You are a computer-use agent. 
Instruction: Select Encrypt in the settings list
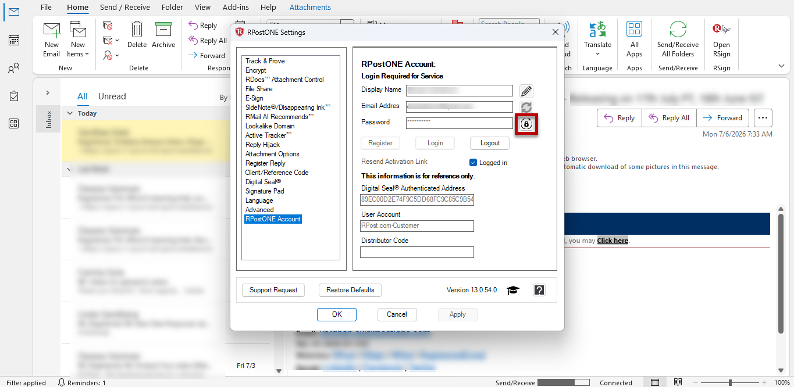(x=256, y=70)
